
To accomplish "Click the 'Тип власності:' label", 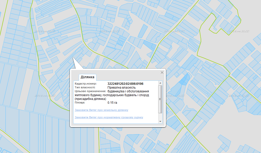I will [x=85, y=88].
